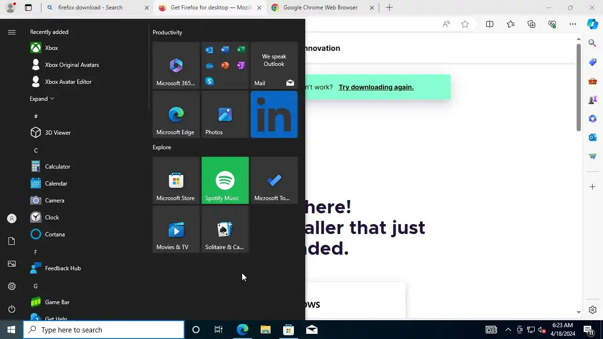Open Xbox from Recently added list

pyautogui.click(x=88, y=48)
